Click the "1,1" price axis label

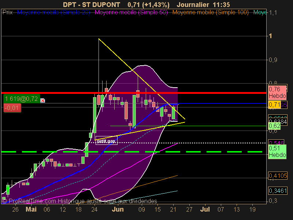click(273, 13)
